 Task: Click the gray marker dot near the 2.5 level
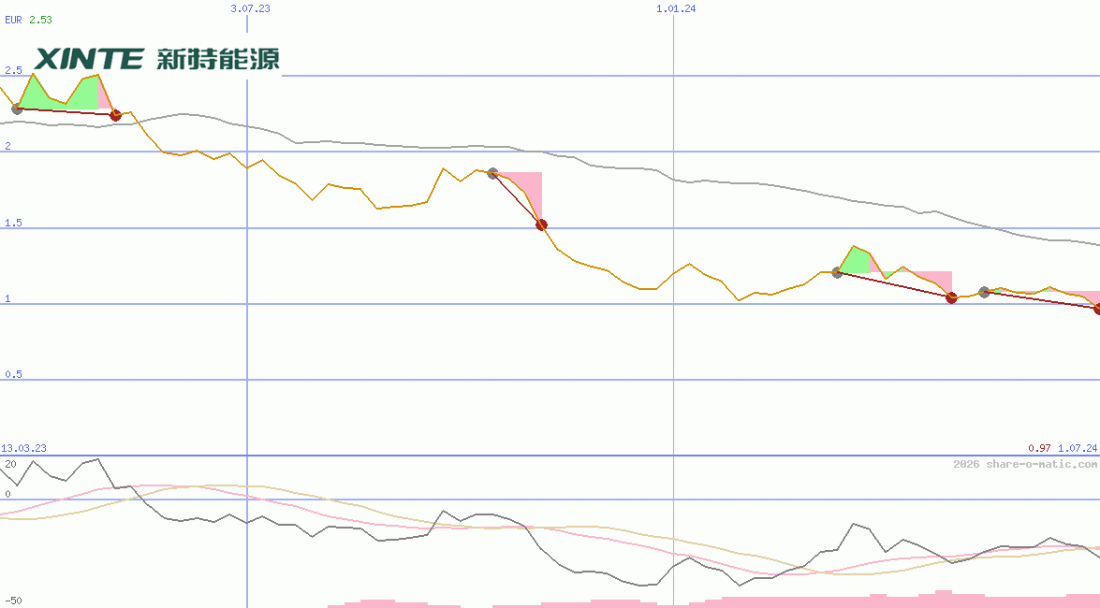click(x=16, y=108)
